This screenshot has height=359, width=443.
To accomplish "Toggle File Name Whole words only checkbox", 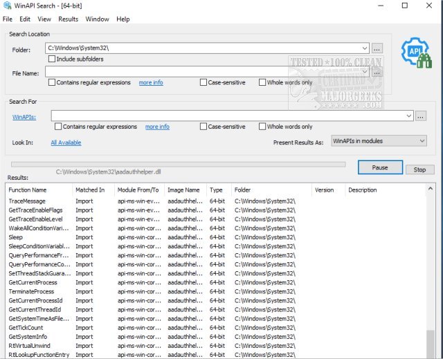I will (262, 82).
